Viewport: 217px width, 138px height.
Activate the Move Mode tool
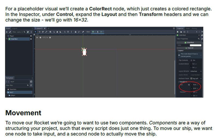tap(39, 32)
